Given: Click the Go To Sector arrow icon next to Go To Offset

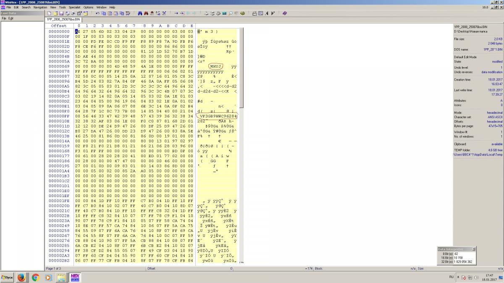Looking at the screenshot, I should pyautogui.click(x=182, y=13).
